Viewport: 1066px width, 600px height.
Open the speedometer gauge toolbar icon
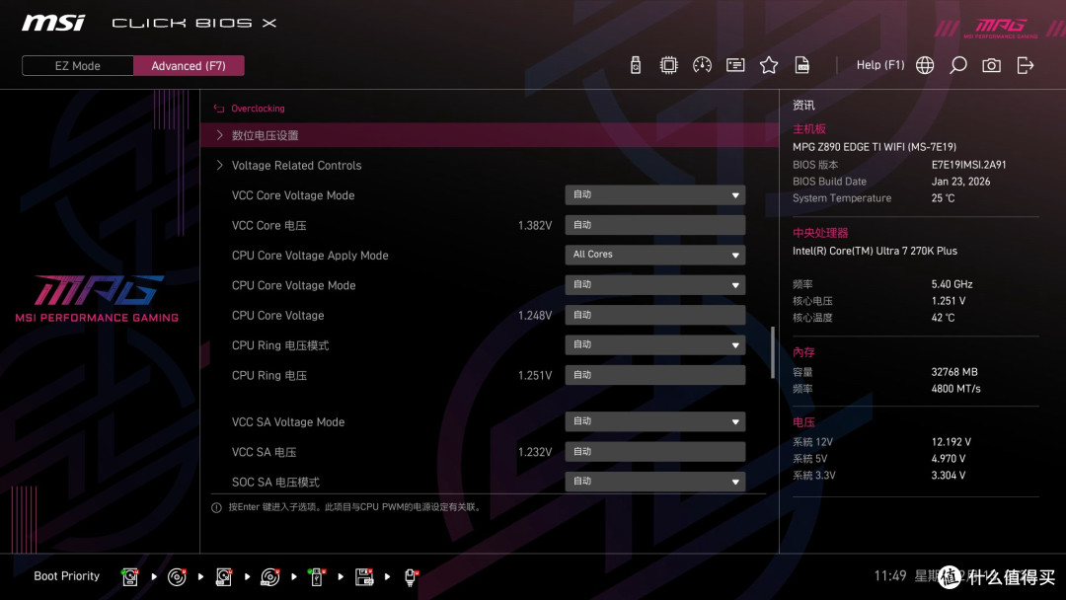703,65
